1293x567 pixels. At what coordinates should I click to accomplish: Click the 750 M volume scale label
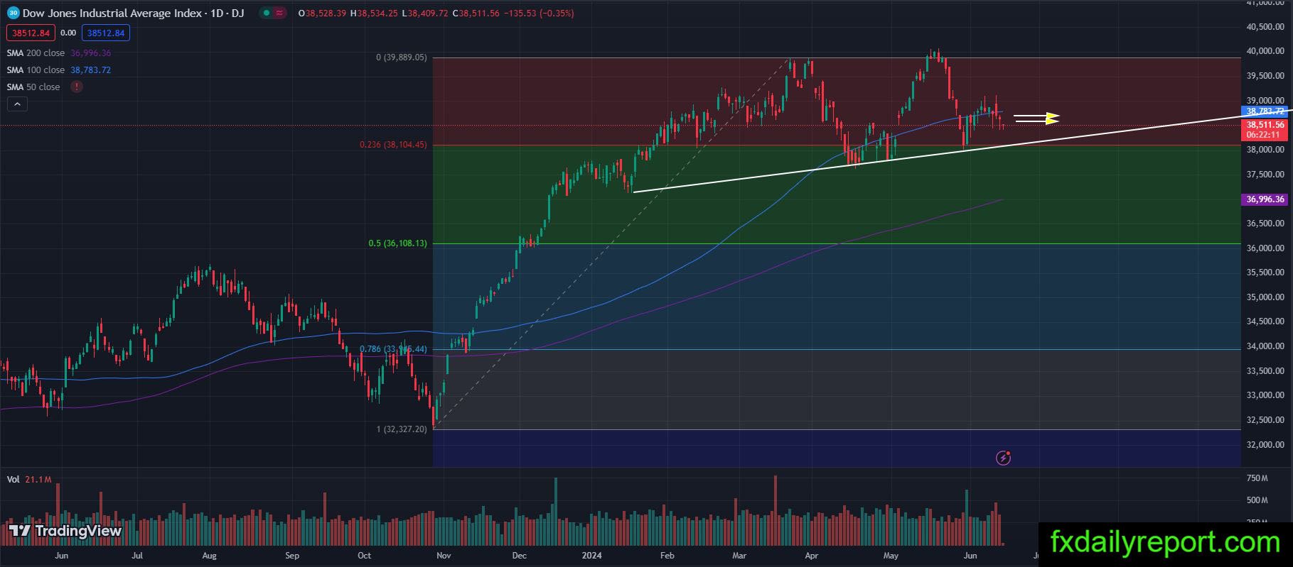1257,478
